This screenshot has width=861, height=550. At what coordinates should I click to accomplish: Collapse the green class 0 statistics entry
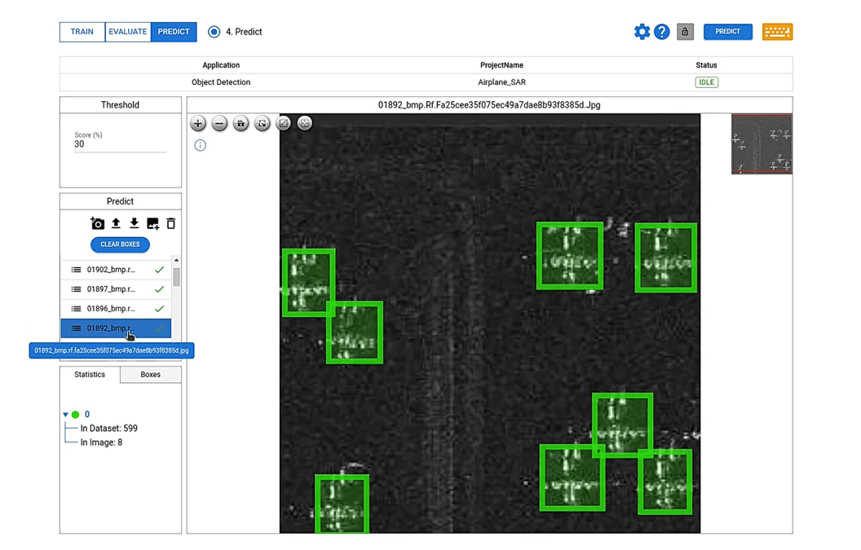(x=64, y=414)
